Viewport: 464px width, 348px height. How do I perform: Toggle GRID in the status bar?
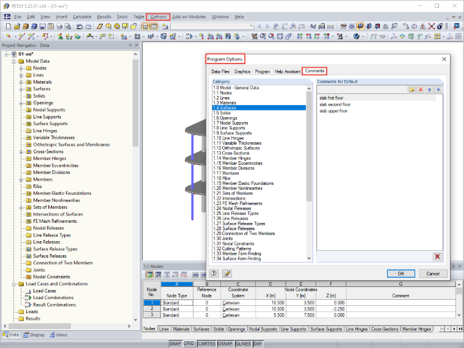point(189,344)
